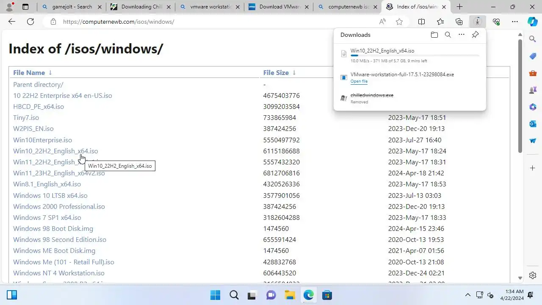
Task: Download Windows 98 Second Edition.iso
Action: click(x=60, y=239)
